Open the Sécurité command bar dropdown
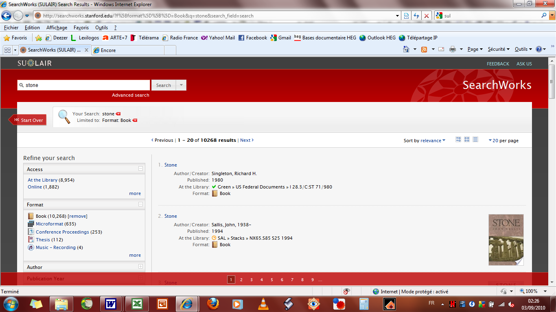Screen dimensions: 556x312 [x=499, y=49]
